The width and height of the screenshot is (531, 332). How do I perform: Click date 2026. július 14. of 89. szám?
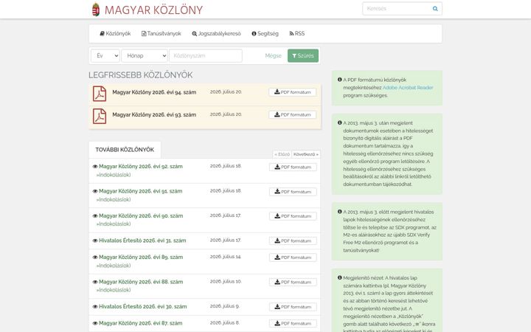click(x=226, y=257)
